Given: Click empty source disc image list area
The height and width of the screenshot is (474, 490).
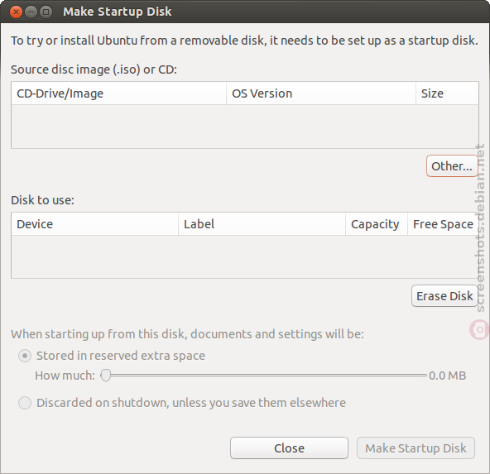Looking at the screenshot, I should coord(245,127).
